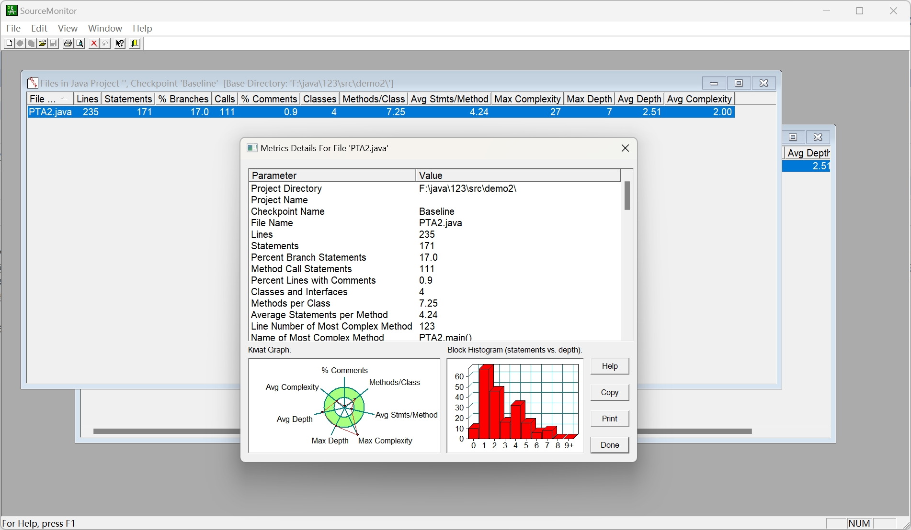The height and width of the screenshot is (530, 911).
Task: Sort by the File column header
Action: coord(50,99)
